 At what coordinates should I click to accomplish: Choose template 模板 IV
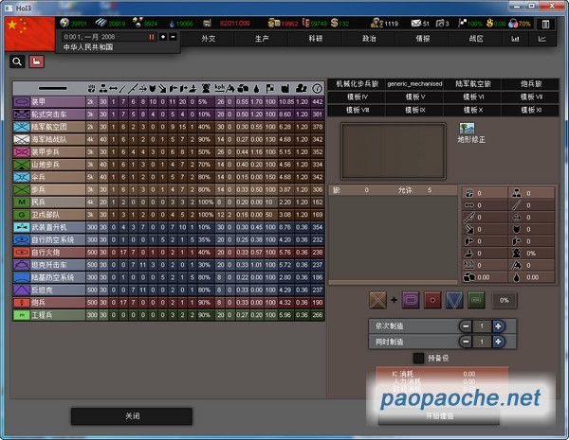(357, 97)
